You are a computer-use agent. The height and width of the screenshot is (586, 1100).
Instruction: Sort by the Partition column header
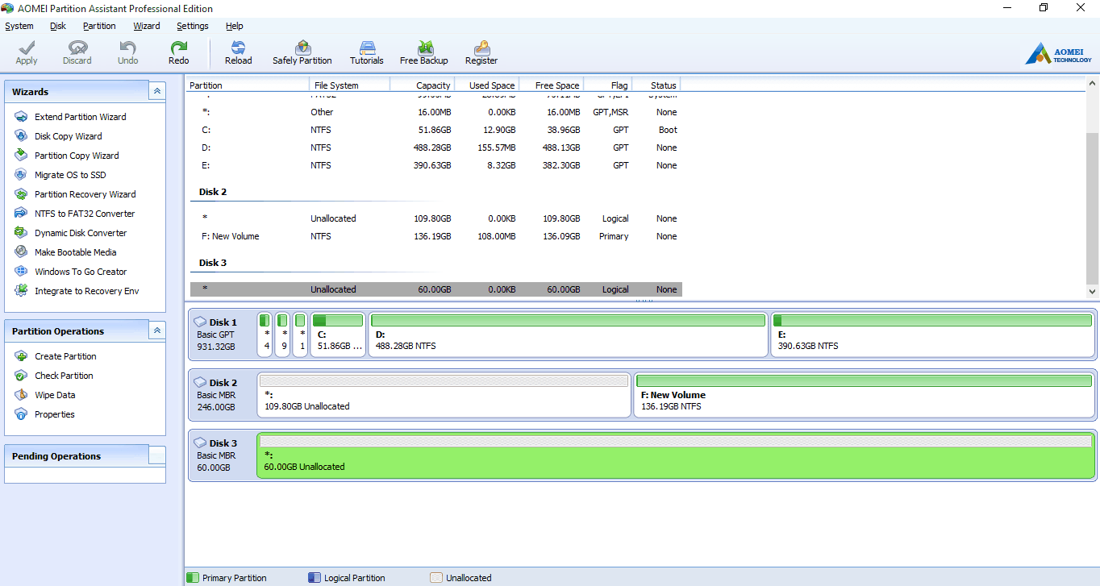[248, 85]
